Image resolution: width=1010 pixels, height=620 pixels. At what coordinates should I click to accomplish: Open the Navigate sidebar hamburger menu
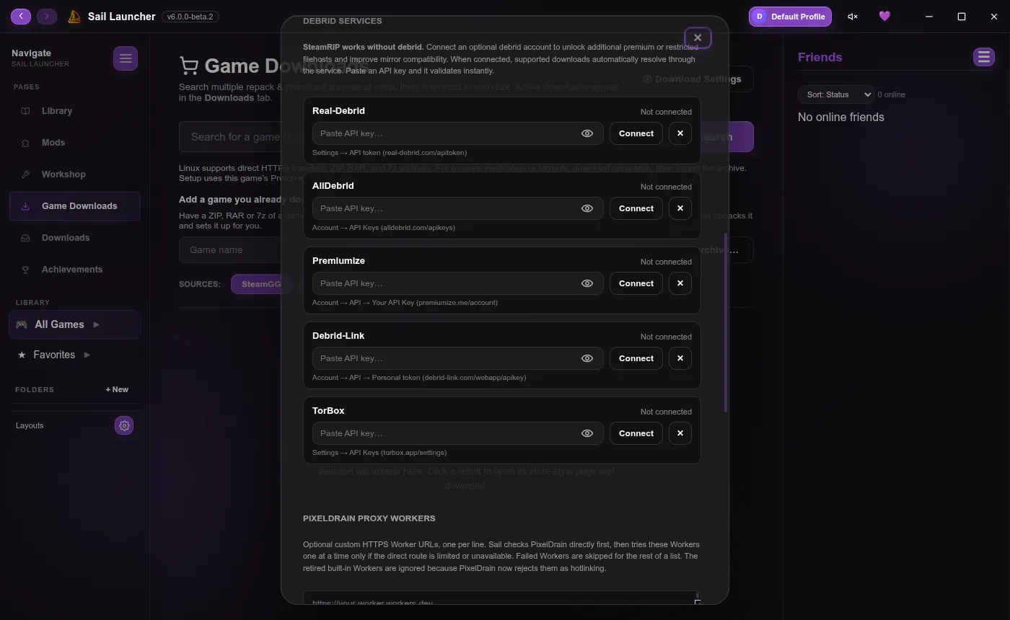[125, 58]
